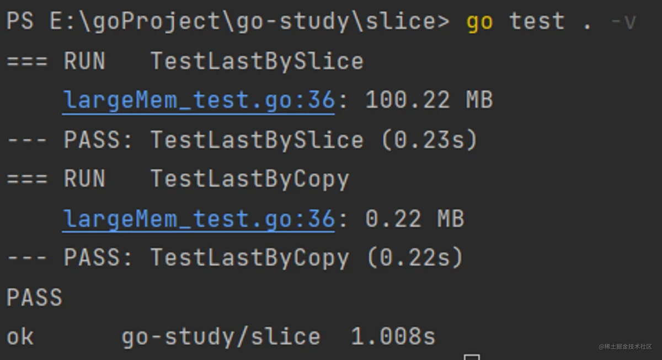Click the -v flag in the command
662x360 pixels.
pyautogui.click(x=623, y=23)
